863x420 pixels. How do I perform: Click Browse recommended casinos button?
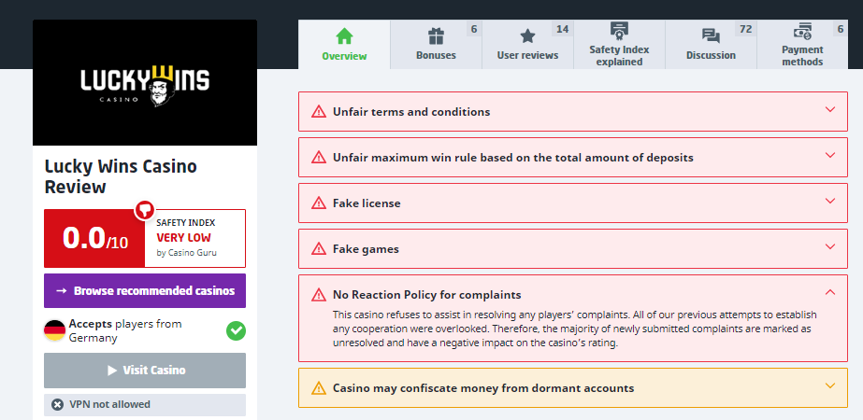click(x=145, y=290)
